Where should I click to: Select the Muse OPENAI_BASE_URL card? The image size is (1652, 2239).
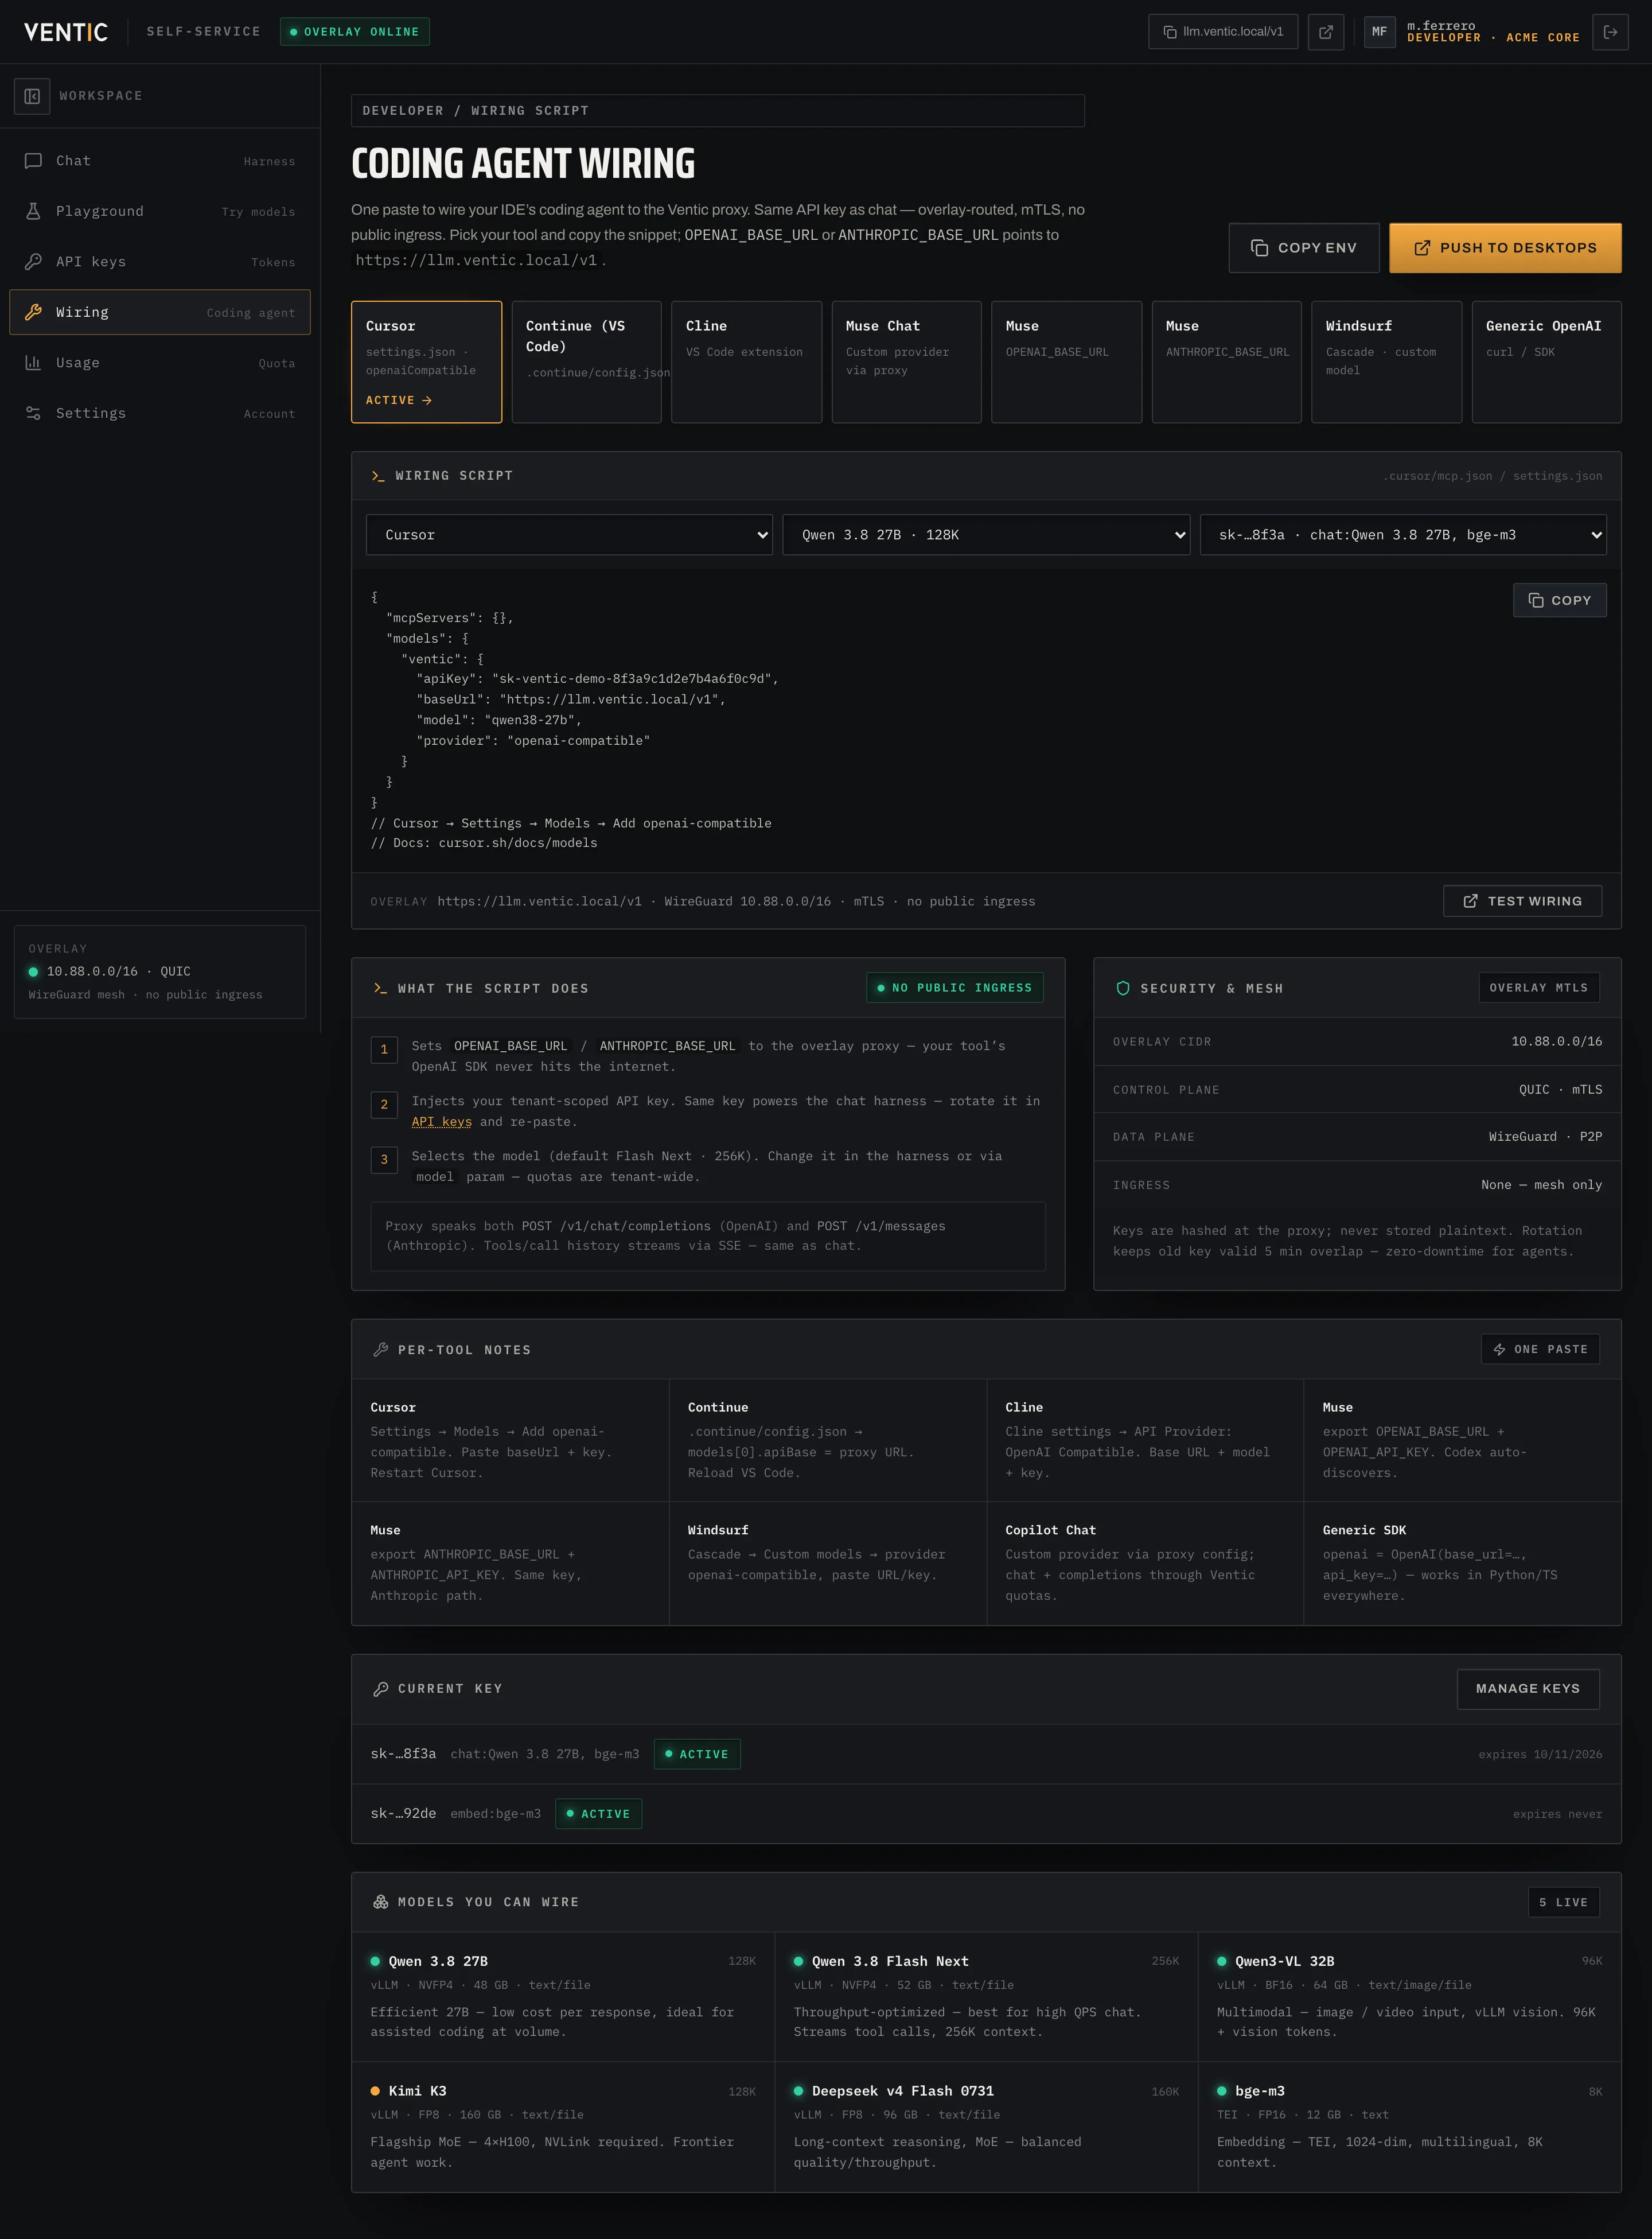1067,362
